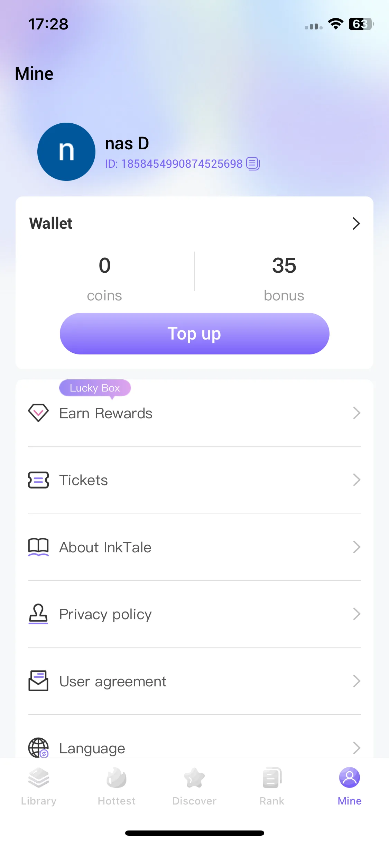The width and height of the screenshot is (389, 844).
Task: Tap the blue profile avatar
Action: pos(66,152)
